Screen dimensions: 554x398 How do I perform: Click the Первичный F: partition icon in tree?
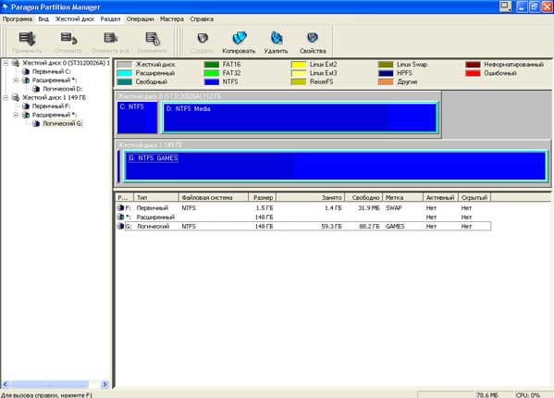26,106
